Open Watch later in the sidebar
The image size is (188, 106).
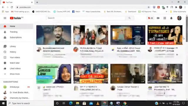16,63
